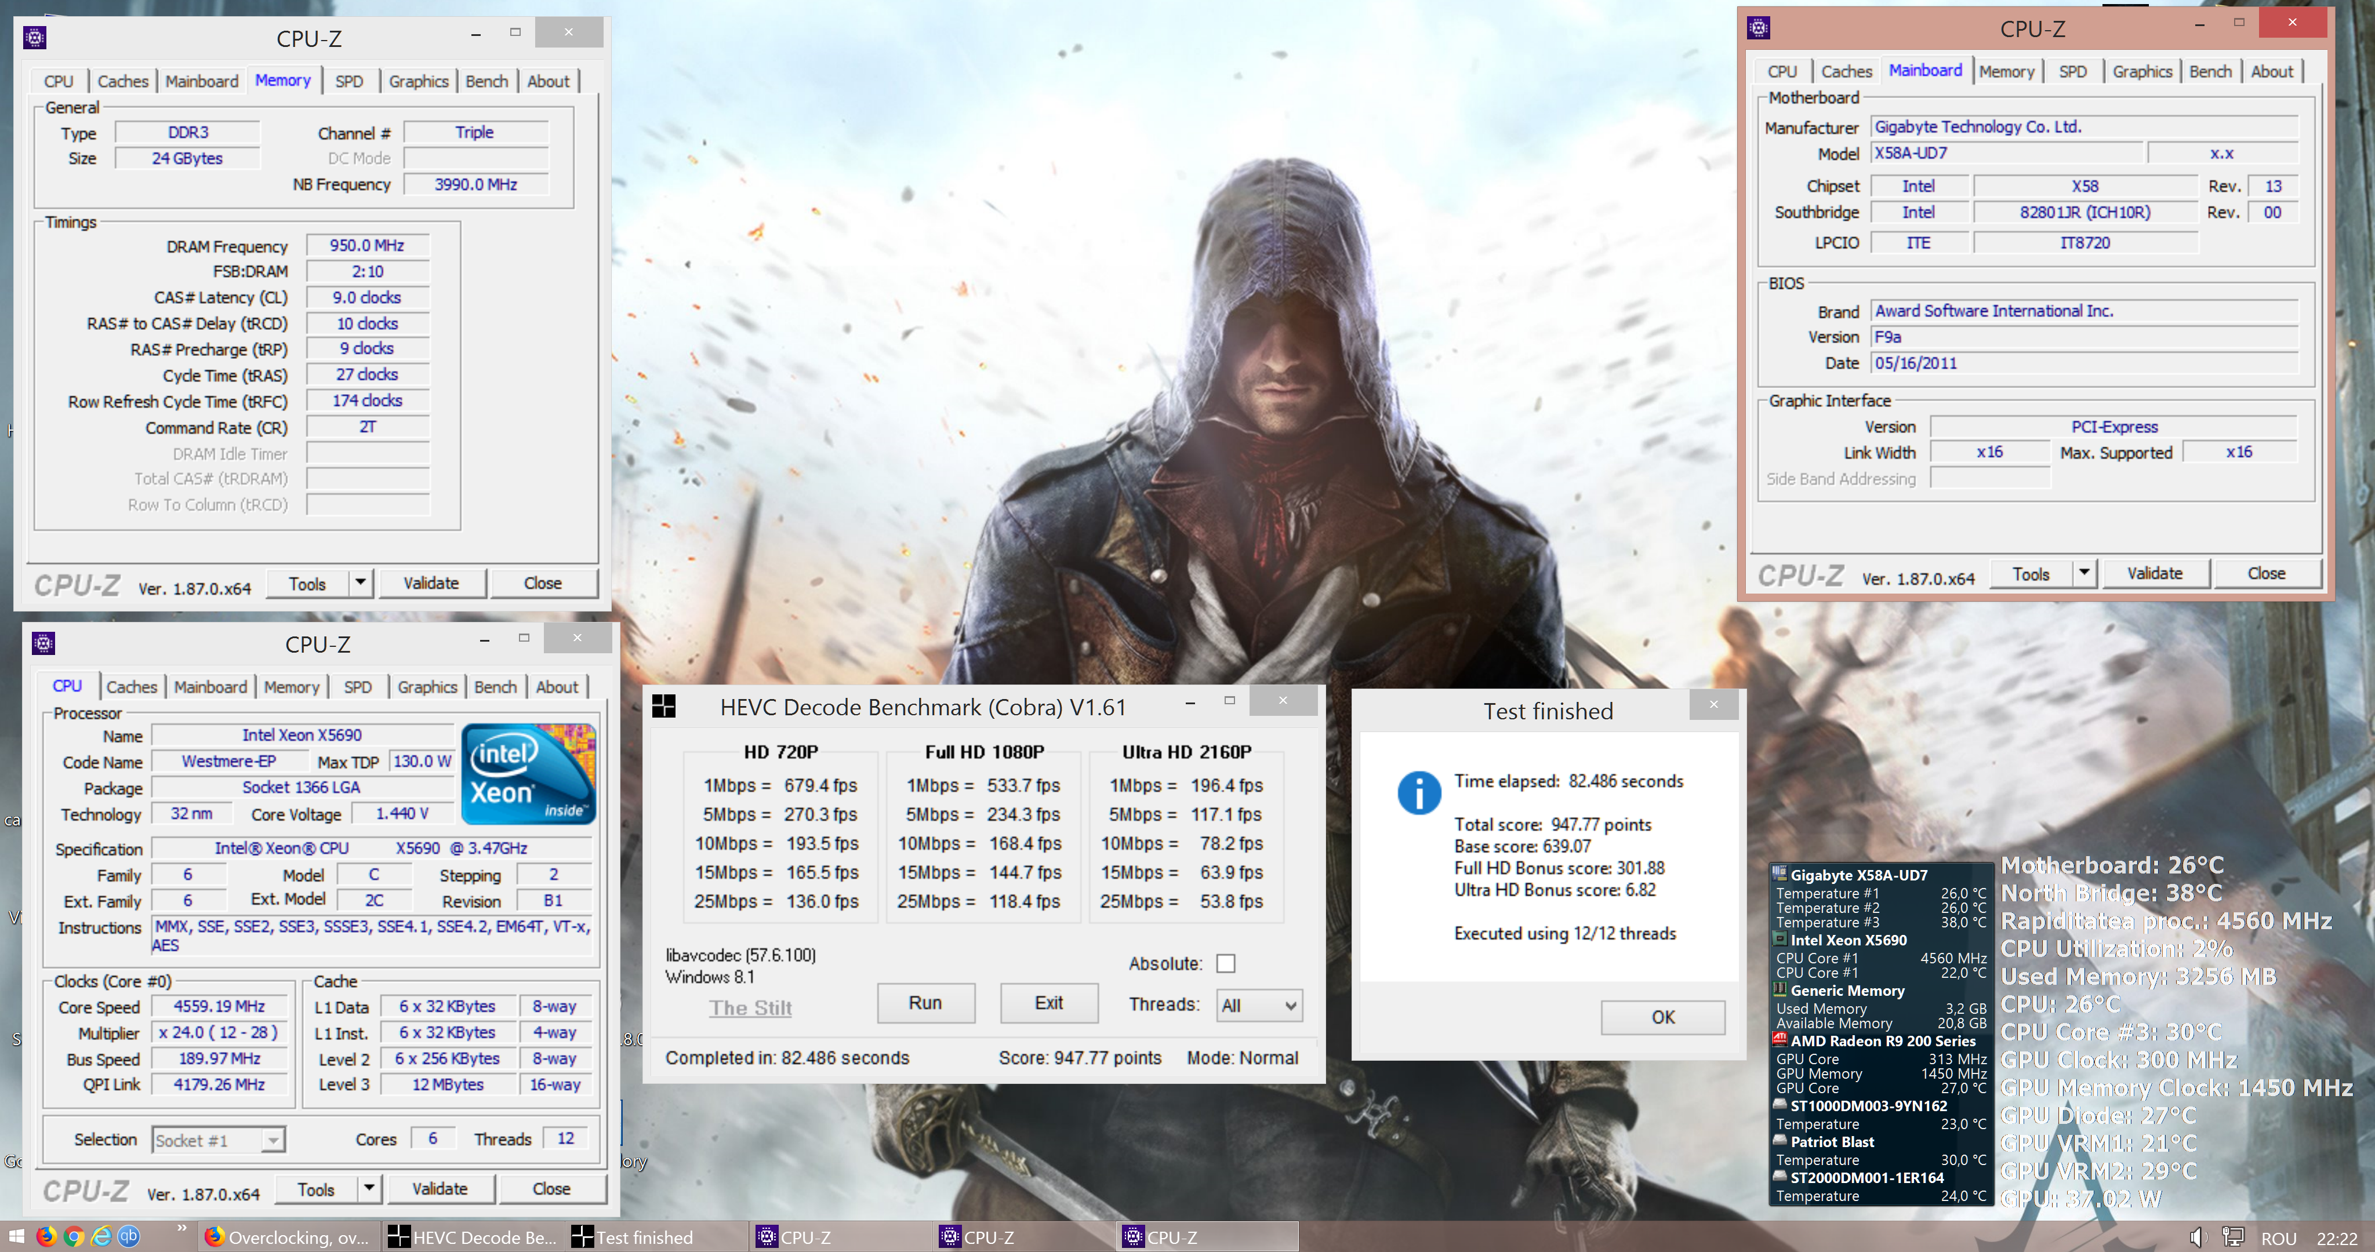Switch to HEVC Decode Be... taskbar item
The image size is (2375, 1252).
point(472,1238)
